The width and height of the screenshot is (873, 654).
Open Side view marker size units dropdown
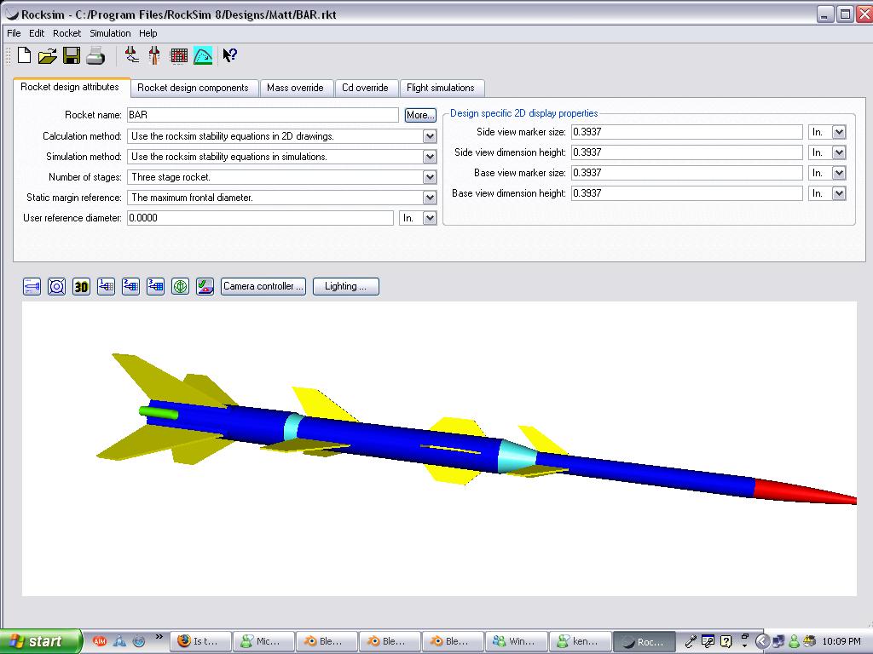click(839, 132)
